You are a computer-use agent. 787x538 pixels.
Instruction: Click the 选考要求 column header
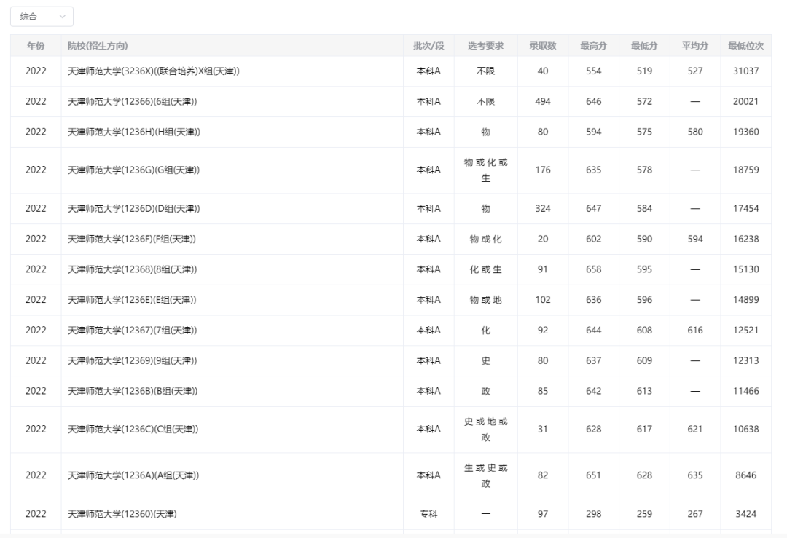pos(485,46)
